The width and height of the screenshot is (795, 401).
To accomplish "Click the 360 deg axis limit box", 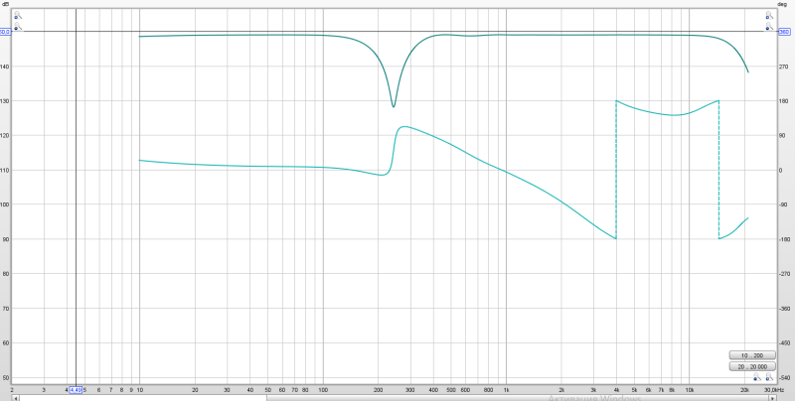I will point(783,32).
